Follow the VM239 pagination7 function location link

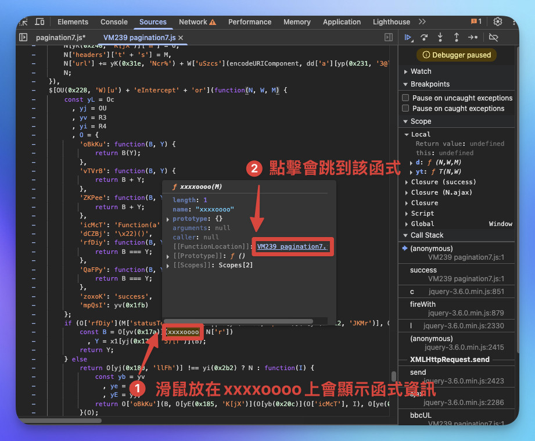click(292, 246)
